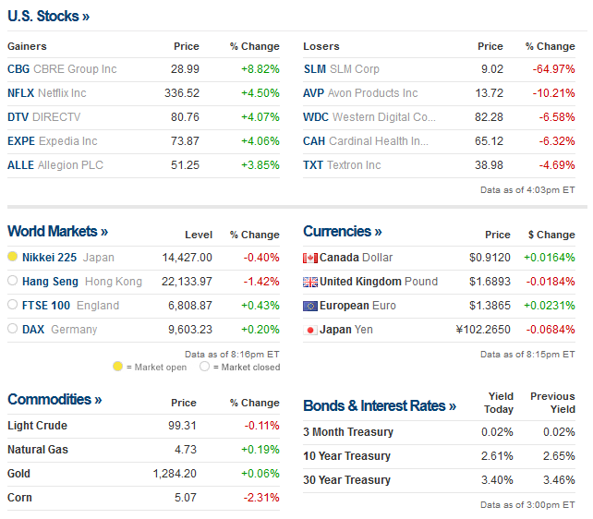The height and width of the screenshot is (519, 593).
Task: Select Canada Dollar currency row
Action: click(x=439, y=258)
